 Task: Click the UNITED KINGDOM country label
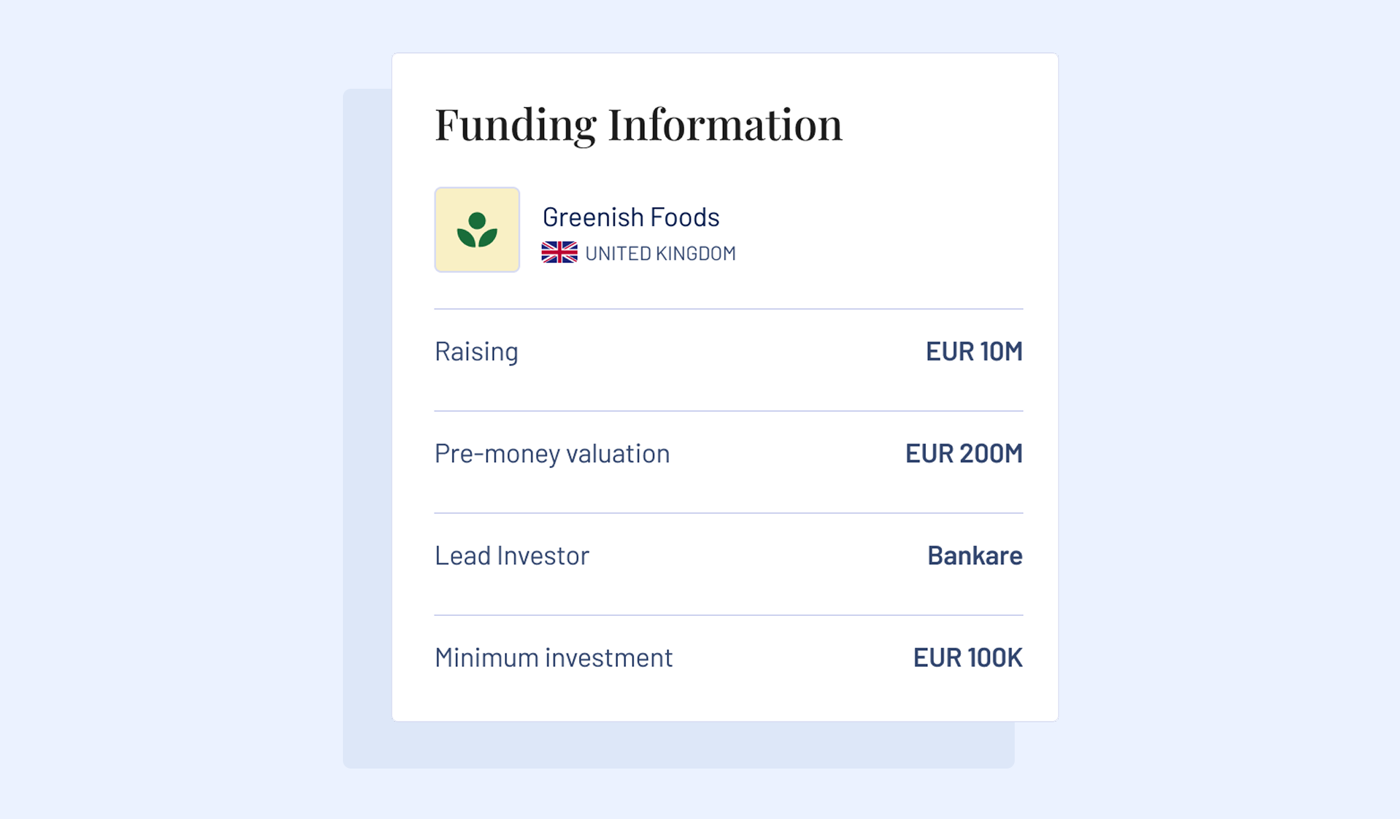(660, 253)
